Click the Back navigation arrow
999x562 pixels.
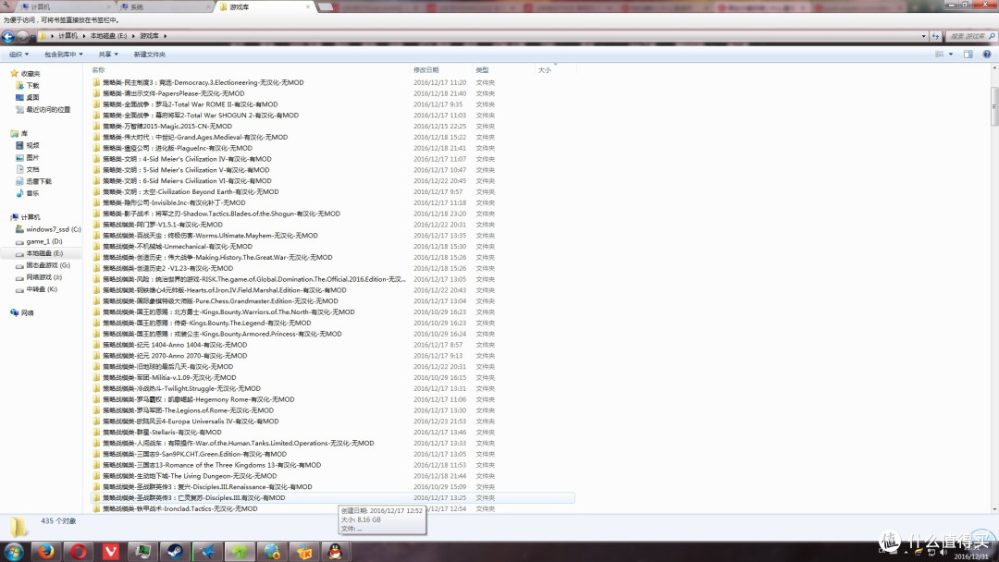[7, 36]
